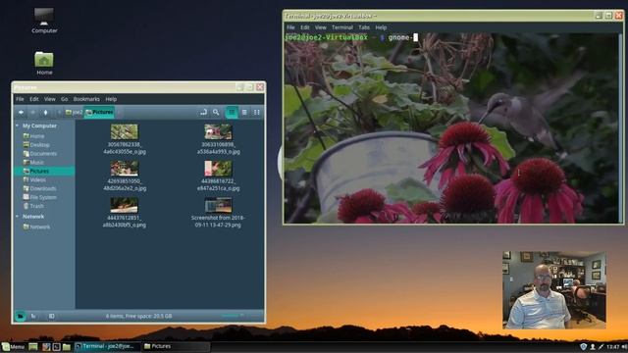
Task: Go up to parent folder
Action: [46, 113]
